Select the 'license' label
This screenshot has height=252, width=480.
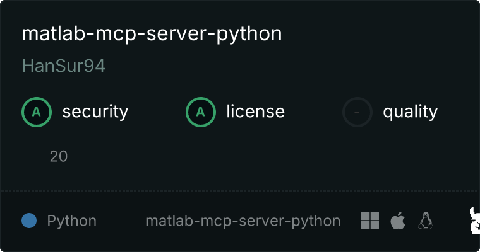point(256,111)
